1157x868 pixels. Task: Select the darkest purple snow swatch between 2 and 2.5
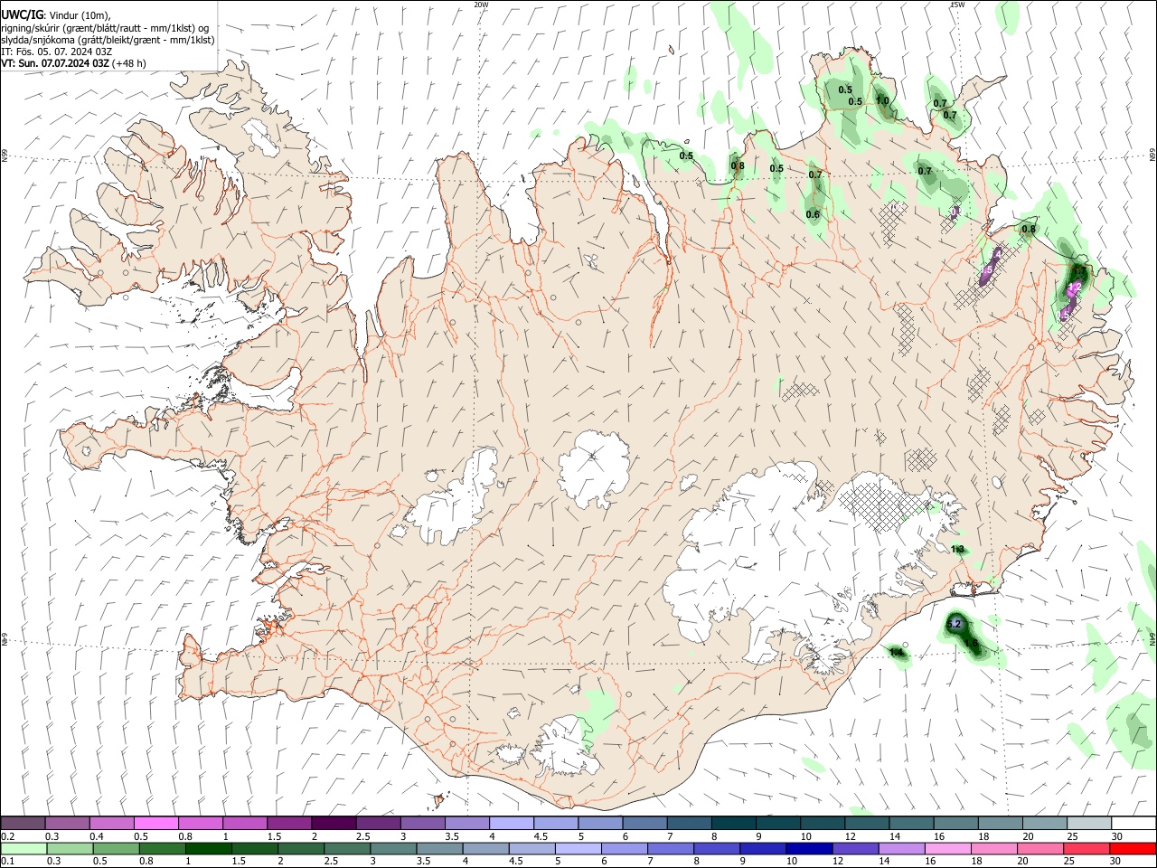click(x=334, y=823)
